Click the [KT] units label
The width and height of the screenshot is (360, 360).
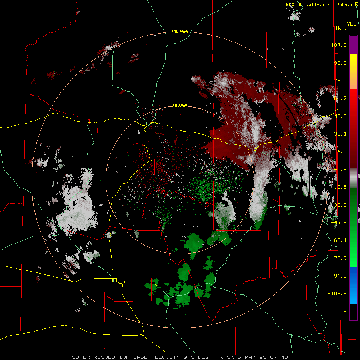342,28
